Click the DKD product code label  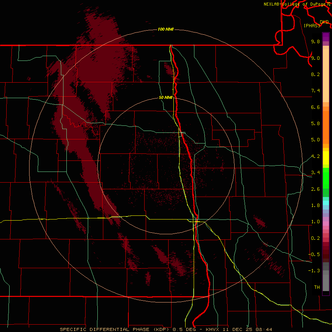324,22
